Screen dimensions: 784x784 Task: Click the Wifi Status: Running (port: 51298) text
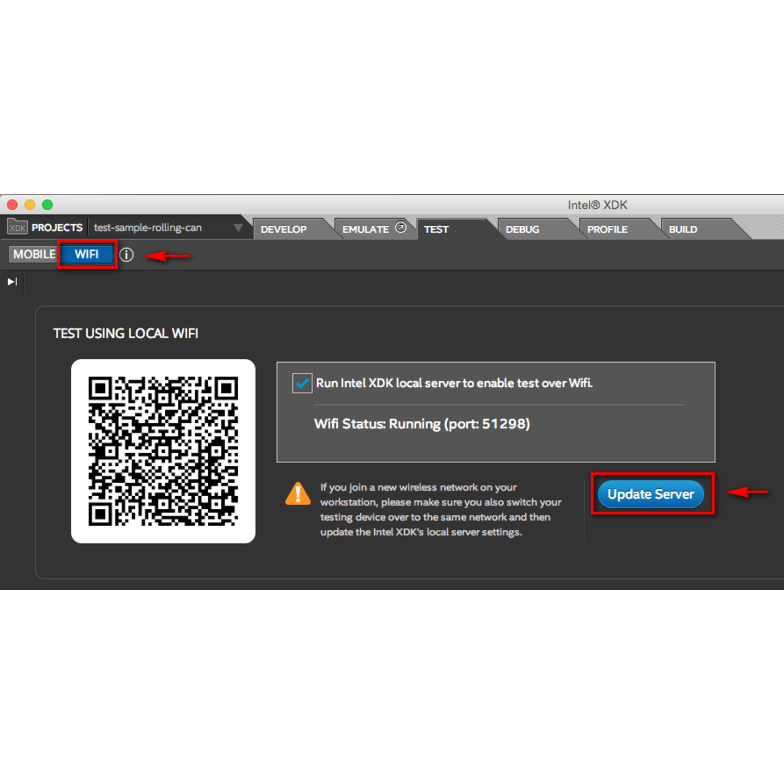[422, 424]
